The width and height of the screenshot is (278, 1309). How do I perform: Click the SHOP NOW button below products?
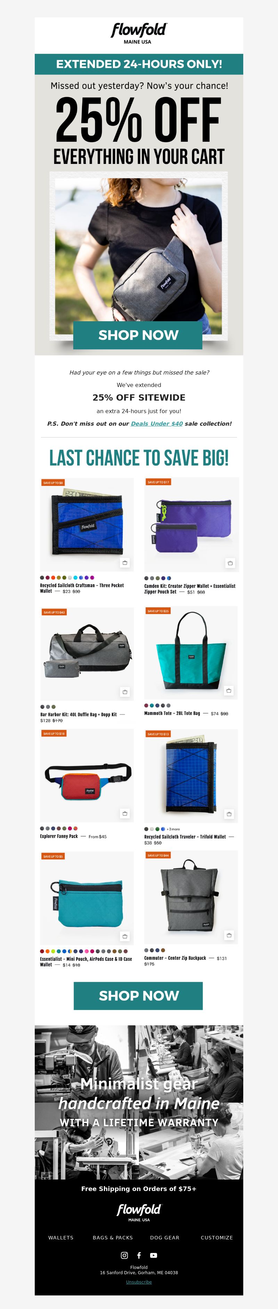tap(139, 995)
